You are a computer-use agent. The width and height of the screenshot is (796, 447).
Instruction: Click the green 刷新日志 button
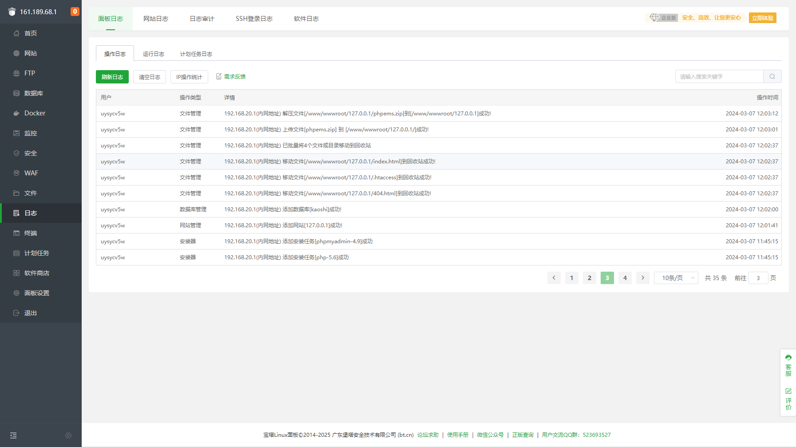112,77
